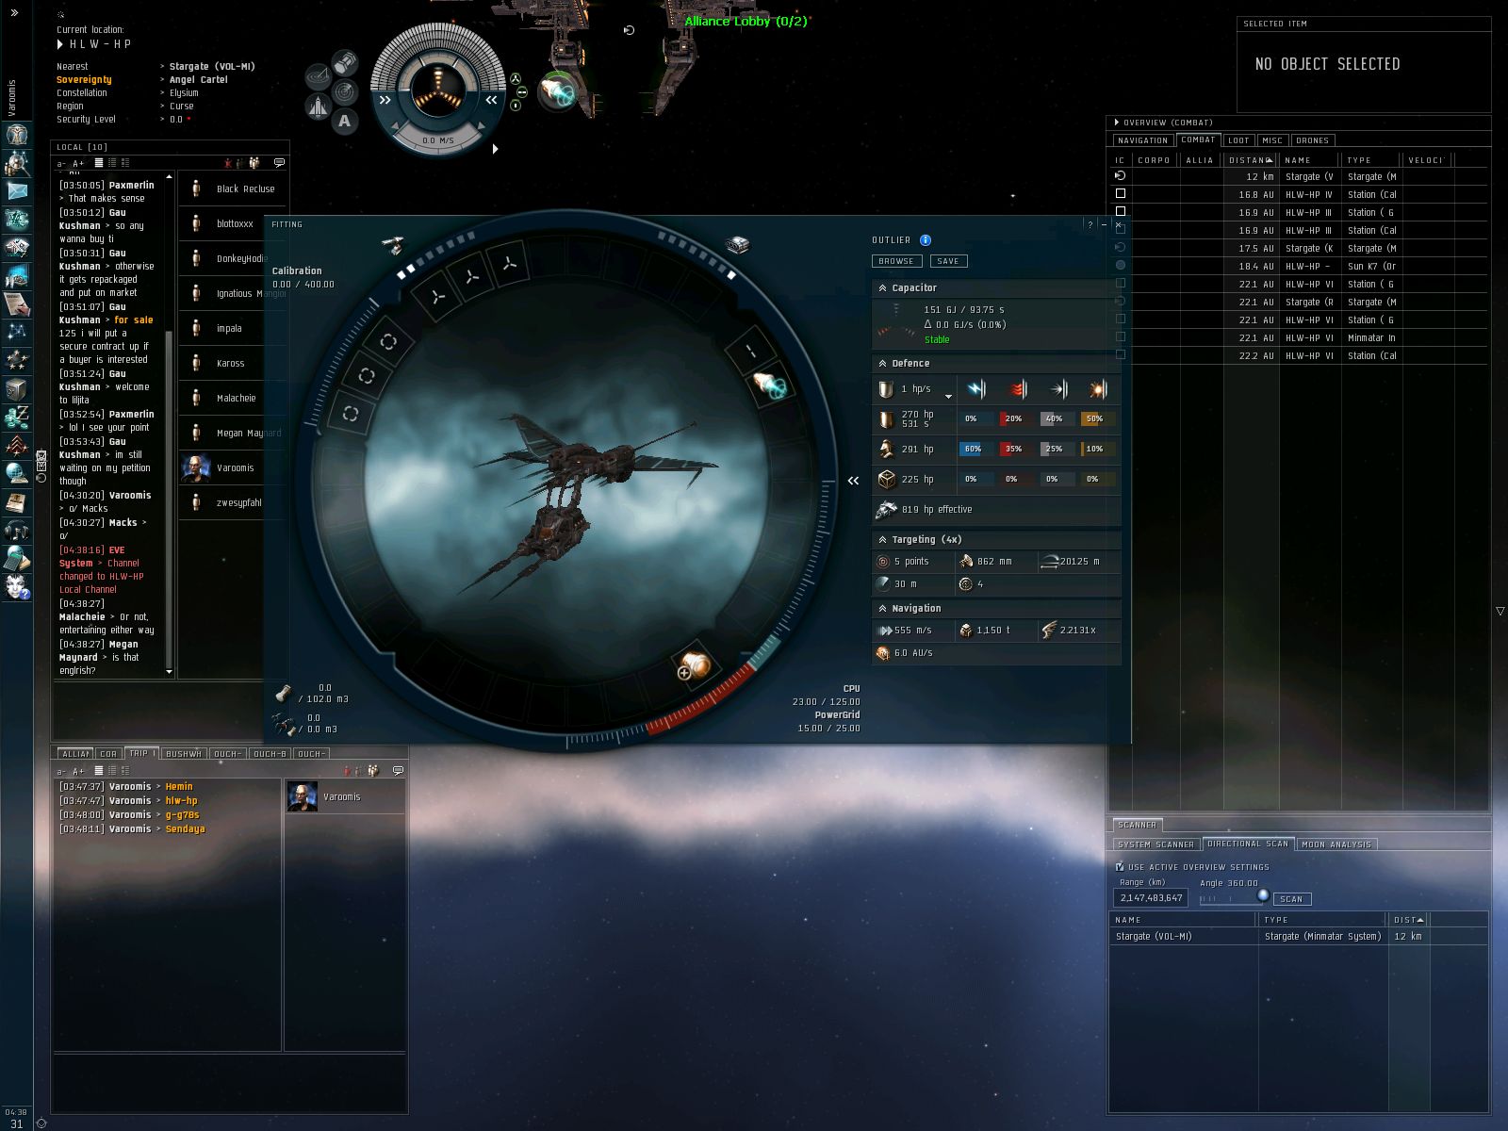Image resolution: width=1508 pixels, height=1131 pixels.
Task: Open the System Scanner tab
Action: (x=1156, y=844)
